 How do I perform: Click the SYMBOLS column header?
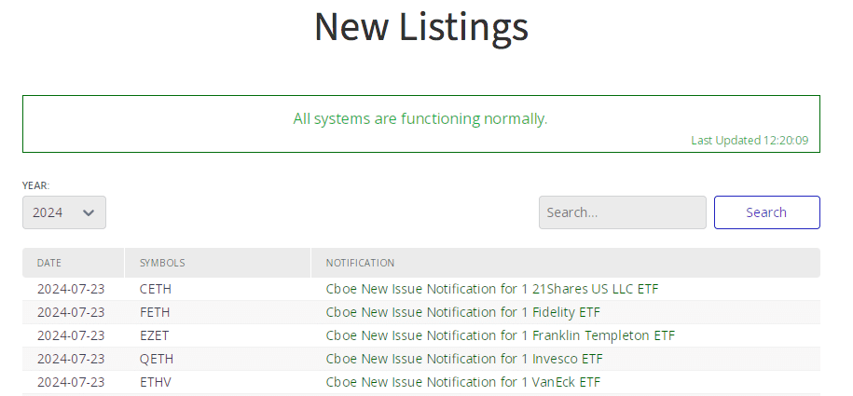pos(162,263)
